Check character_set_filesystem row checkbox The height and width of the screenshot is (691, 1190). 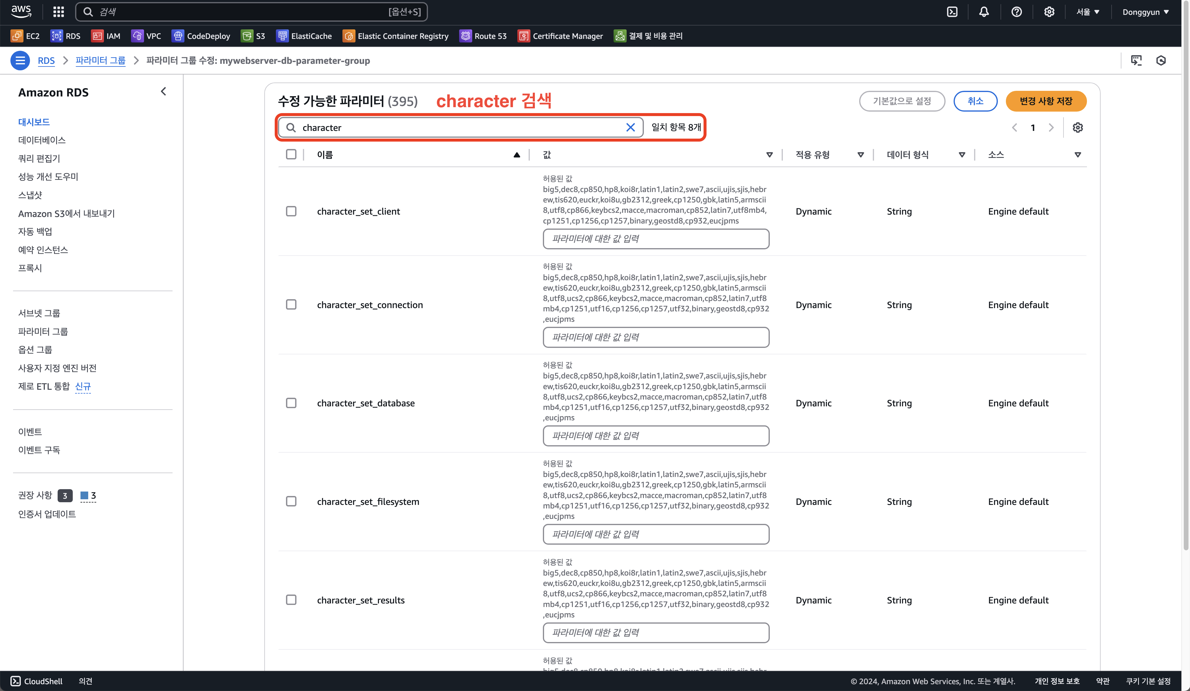click(x=291, y=501)
